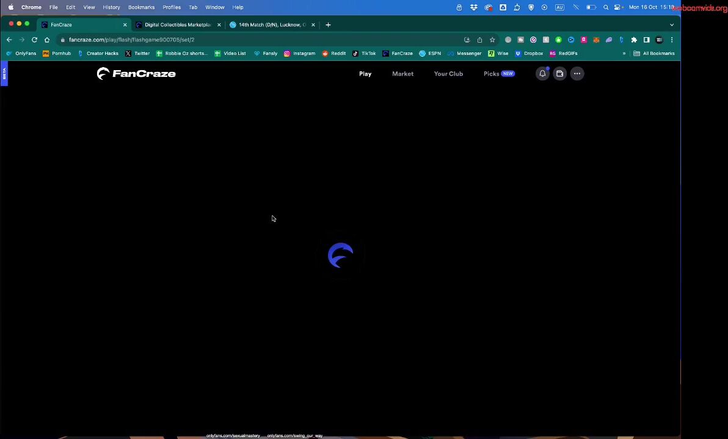Show hidden bookmarks with overflow chevron
Image resolution: width=728 pixels, height=439 pixels.
[624, 54]
